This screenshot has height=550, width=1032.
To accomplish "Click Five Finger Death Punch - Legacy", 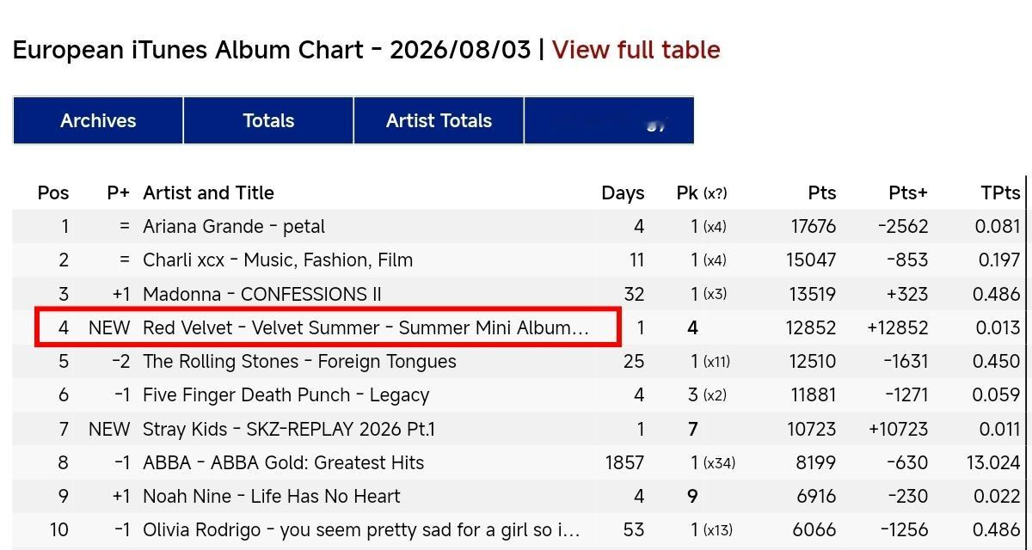I will click(x=286, y=394).
